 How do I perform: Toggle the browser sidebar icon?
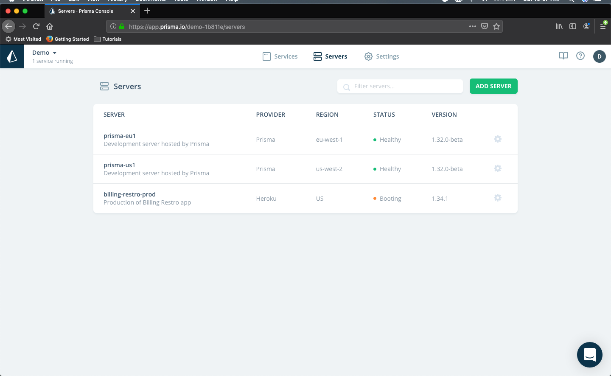tap(573, 26)
